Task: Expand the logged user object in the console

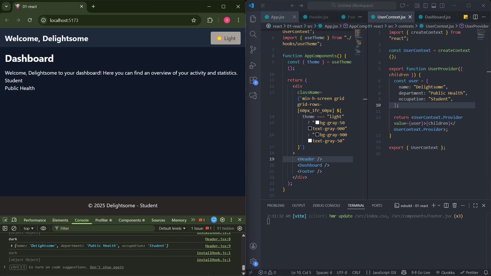Action: tap(12, 246)
